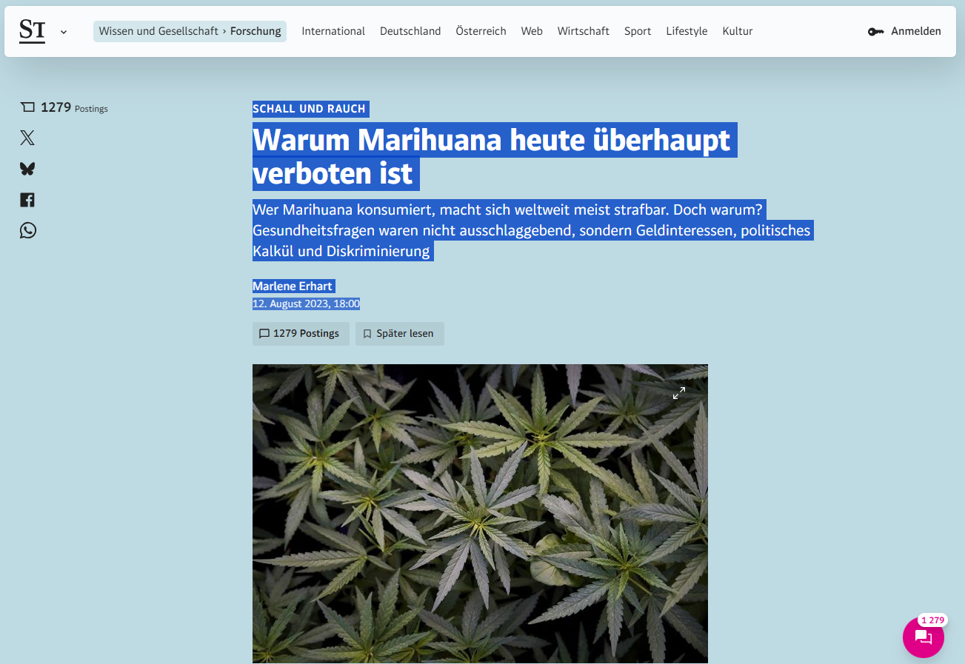Expand the dropdown chevron beside the ST logo
Viewport: 965px width, 664px height.
[x=64, y=32]
